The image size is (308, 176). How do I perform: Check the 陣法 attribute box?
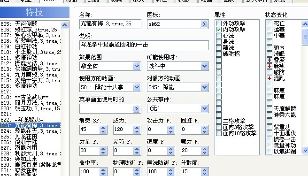tap(219, 48)
